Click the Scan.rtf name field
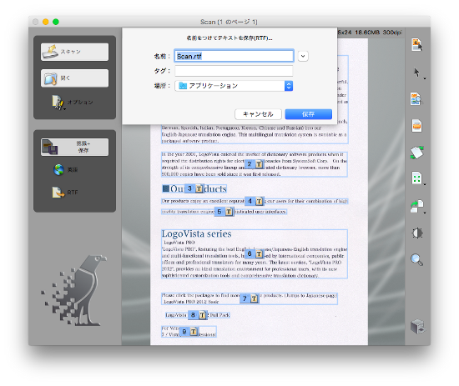This screenshot has width=459, height=386. [x=234, y=56]
